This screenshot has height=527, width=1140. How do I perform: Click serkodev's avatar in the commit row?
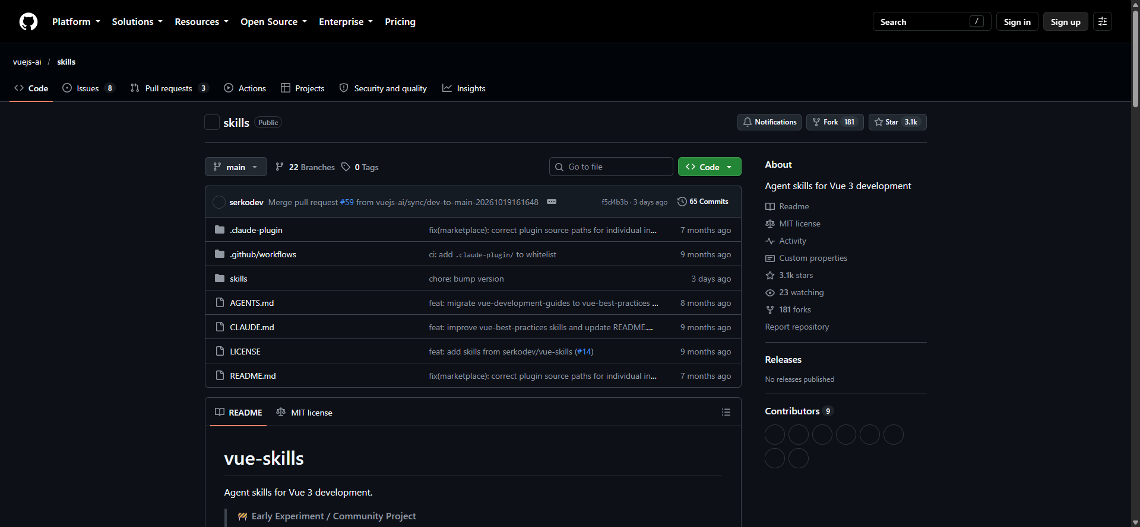click(219, 202)
